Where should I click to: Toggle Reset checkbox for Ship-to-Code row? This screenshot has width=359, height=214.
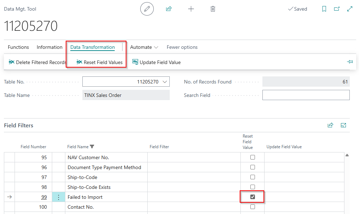coord(252,177)
